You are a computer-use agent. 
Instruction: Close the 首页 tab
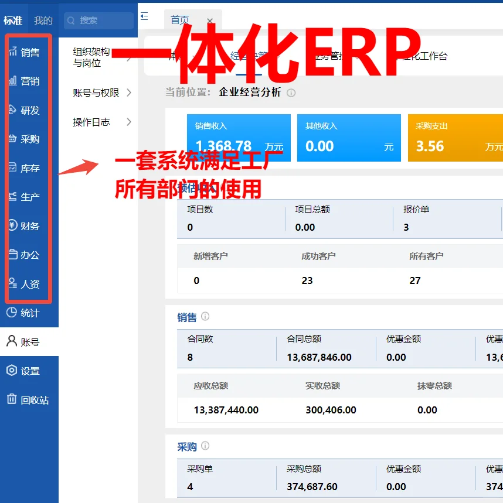point(210,19)
